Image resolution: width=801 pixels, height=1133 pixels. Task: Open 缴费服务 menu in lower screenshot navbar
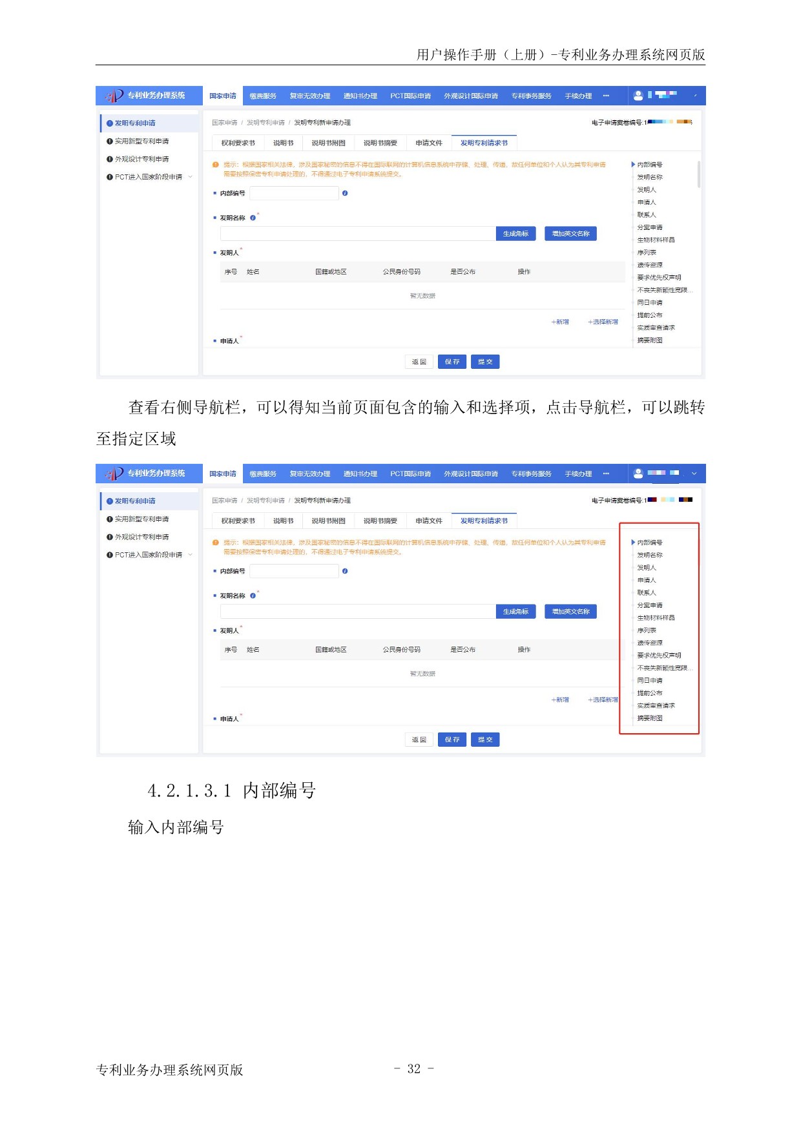click(263, 473)
